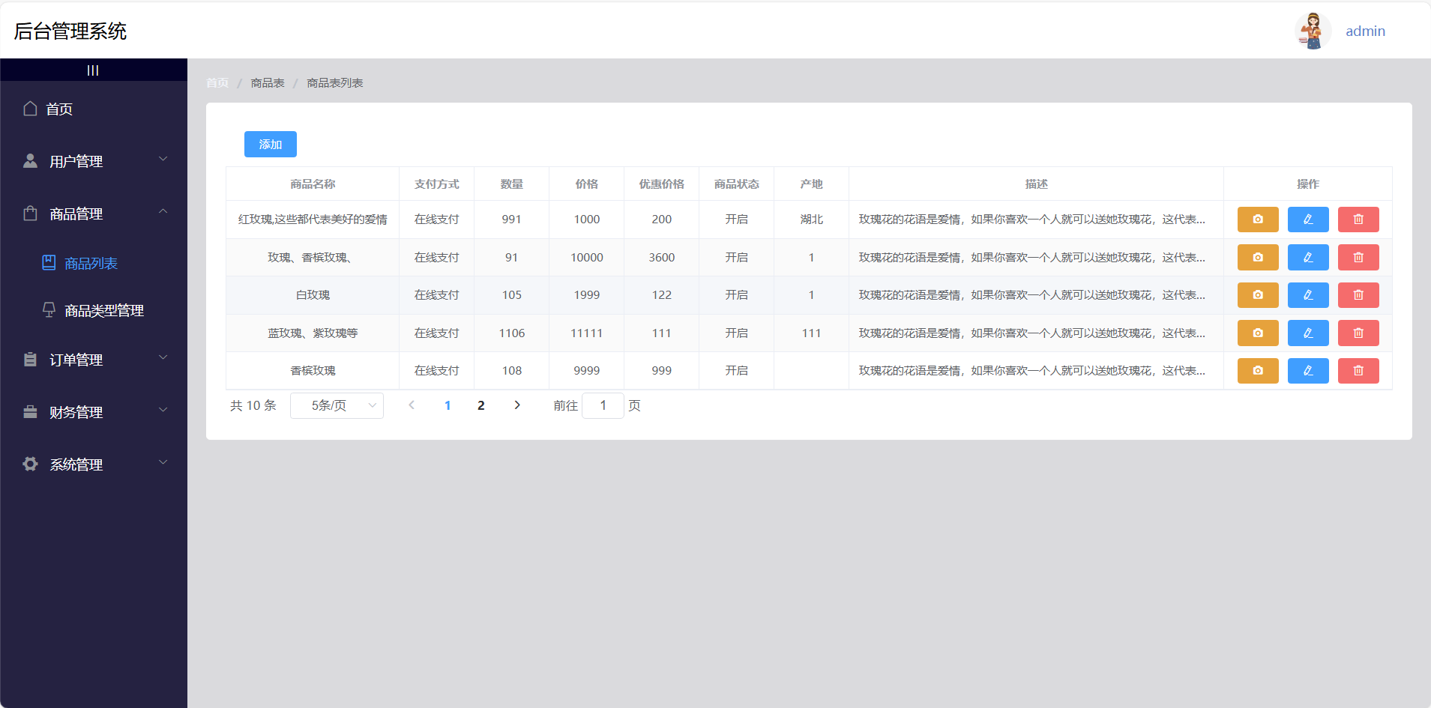Delete the 白玫瑰 row
The image size is (1431, 708).
click(x=1358, y=295)
